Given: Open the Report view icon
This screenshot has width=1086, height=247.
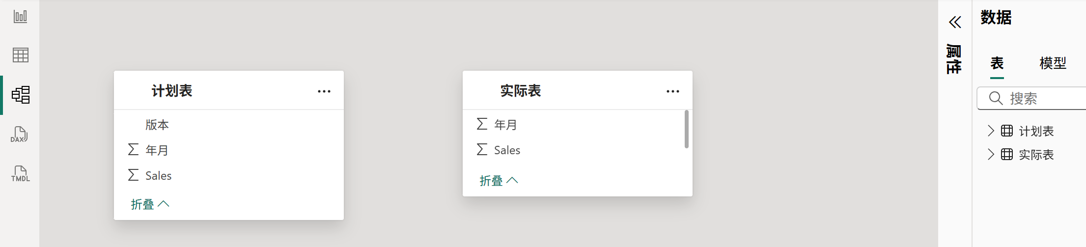Looking at the screenshot, I should pos(20,16).
